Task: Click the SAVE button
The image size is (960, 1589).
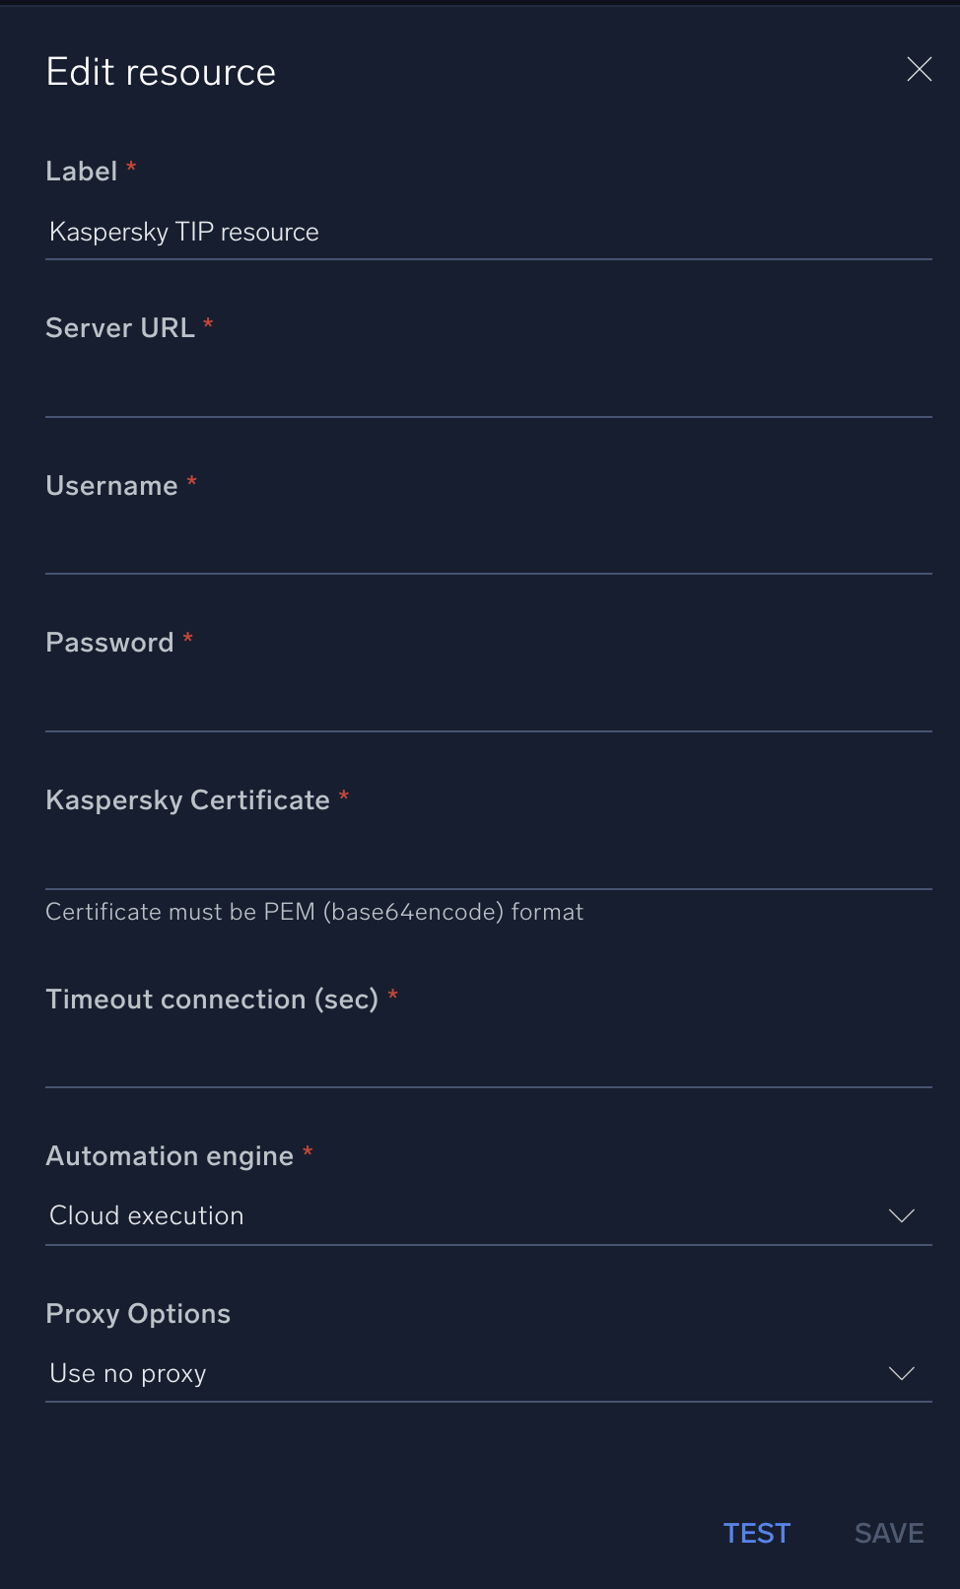Action: pyautogui.click(x=887, y=1532)
